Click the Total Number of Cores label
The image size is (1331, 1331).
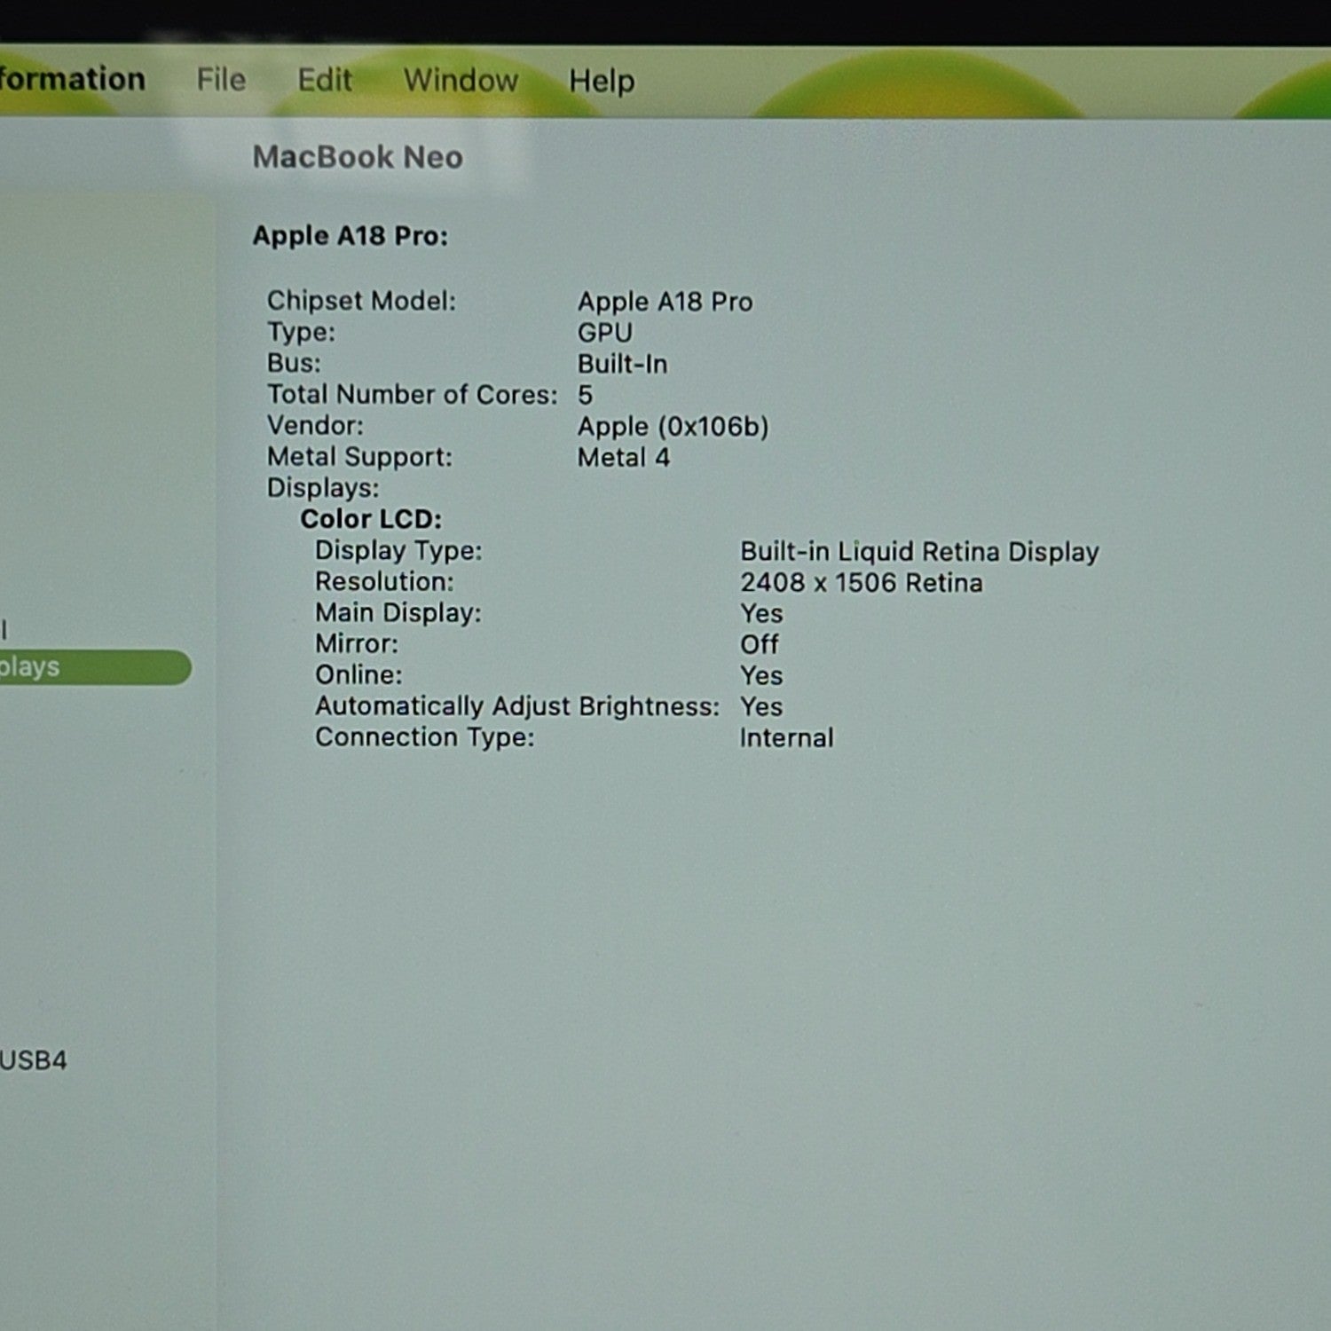click(413, 394)
